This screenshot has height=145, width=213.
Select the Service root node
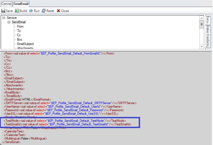click(12, 18)
